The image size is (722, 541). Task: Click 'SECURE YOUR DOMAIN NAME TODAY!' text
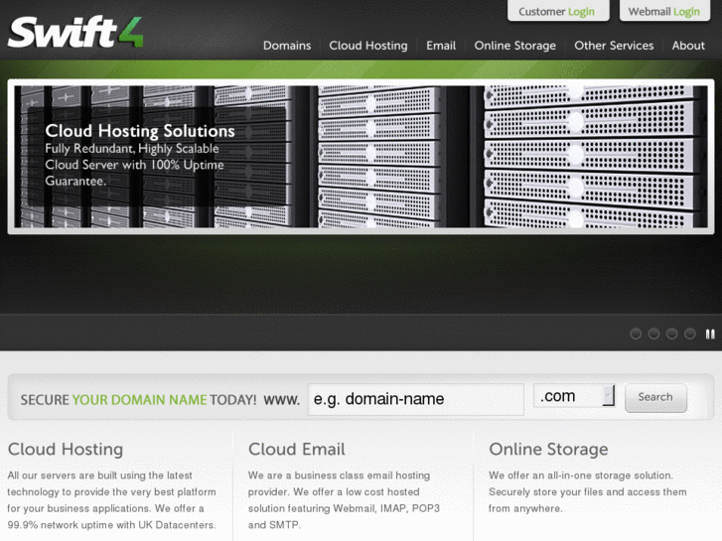[x=139, y=400]
